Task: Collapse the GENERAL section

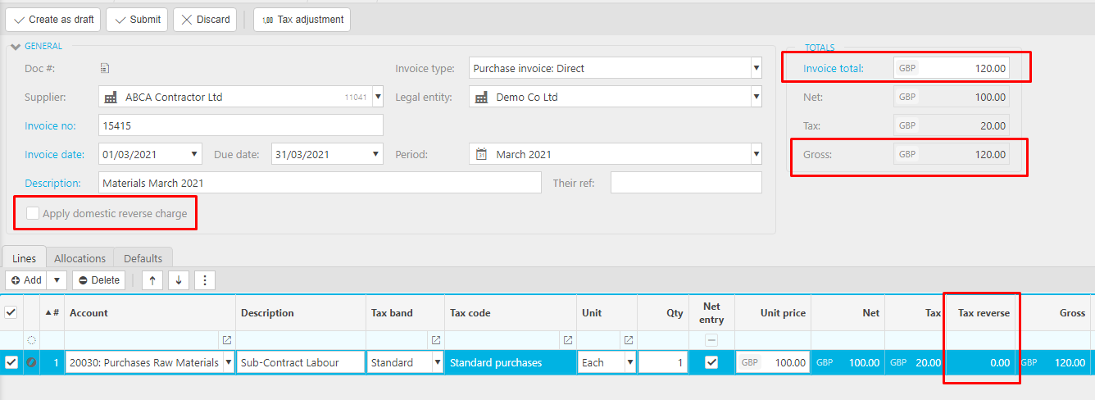Action: pyautogui.click(x=16, y=47)
